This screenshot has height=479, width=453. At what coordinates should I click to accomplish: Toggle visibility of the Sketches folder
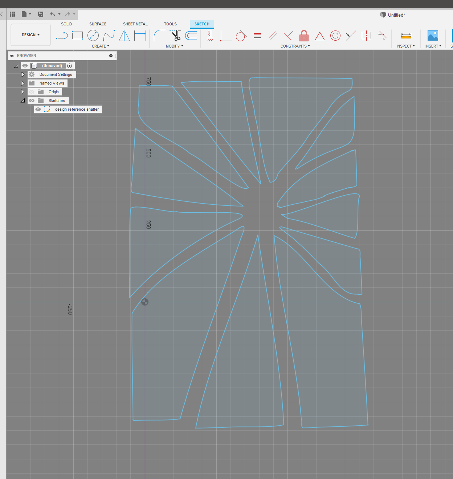(32, 101)
